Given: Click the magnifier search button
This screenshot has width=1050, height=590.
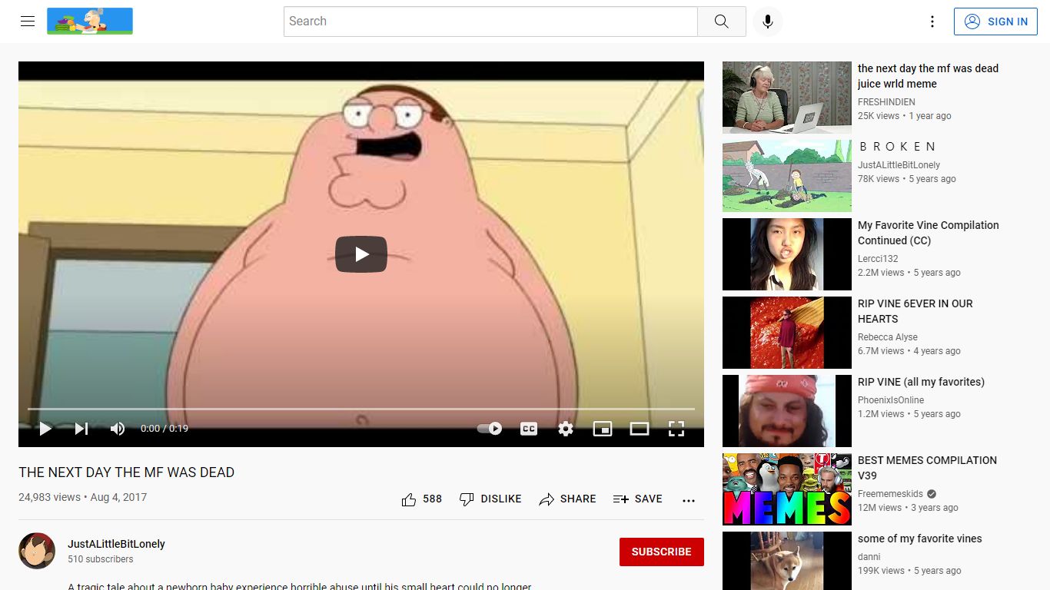Looking at the screenshot, I should coord(721,22).
